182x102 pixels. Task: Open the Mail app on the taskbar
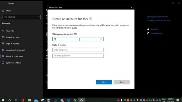tap(36, 100)
